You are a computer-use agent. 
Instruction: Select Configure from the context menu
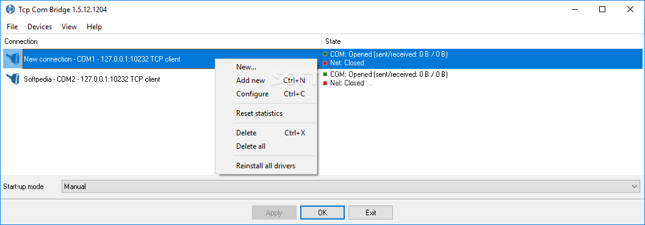(x=266, y=94)
